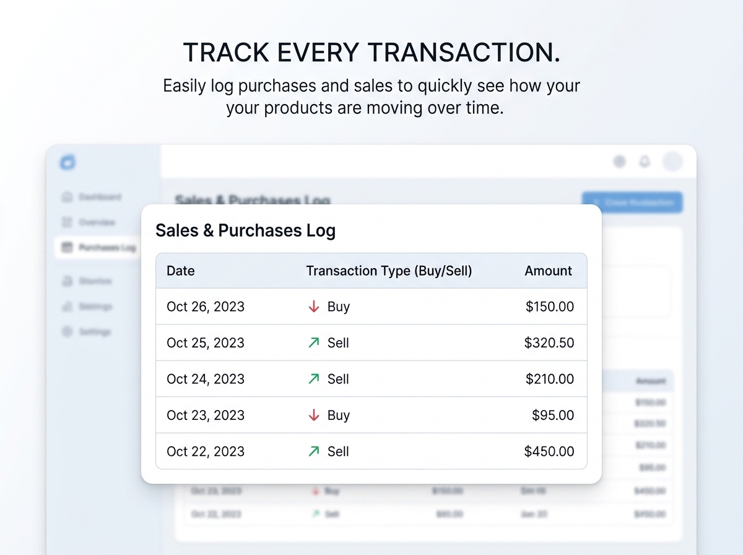743x555 pixels.
Task: Click the green Sell arrow for Oct 25
Action: (x=314, y=343)
